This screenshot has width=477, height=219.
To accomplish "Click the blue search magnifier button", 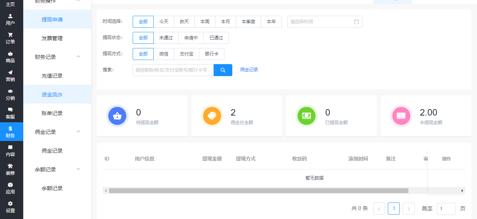I will (223, 70).
